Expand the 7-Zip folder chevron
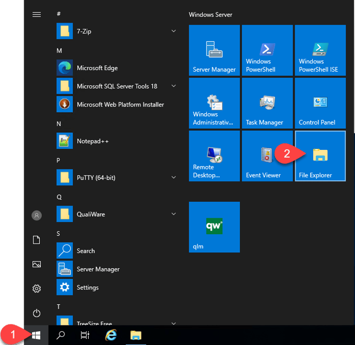The image size is (355, 345). pos(174,31)
